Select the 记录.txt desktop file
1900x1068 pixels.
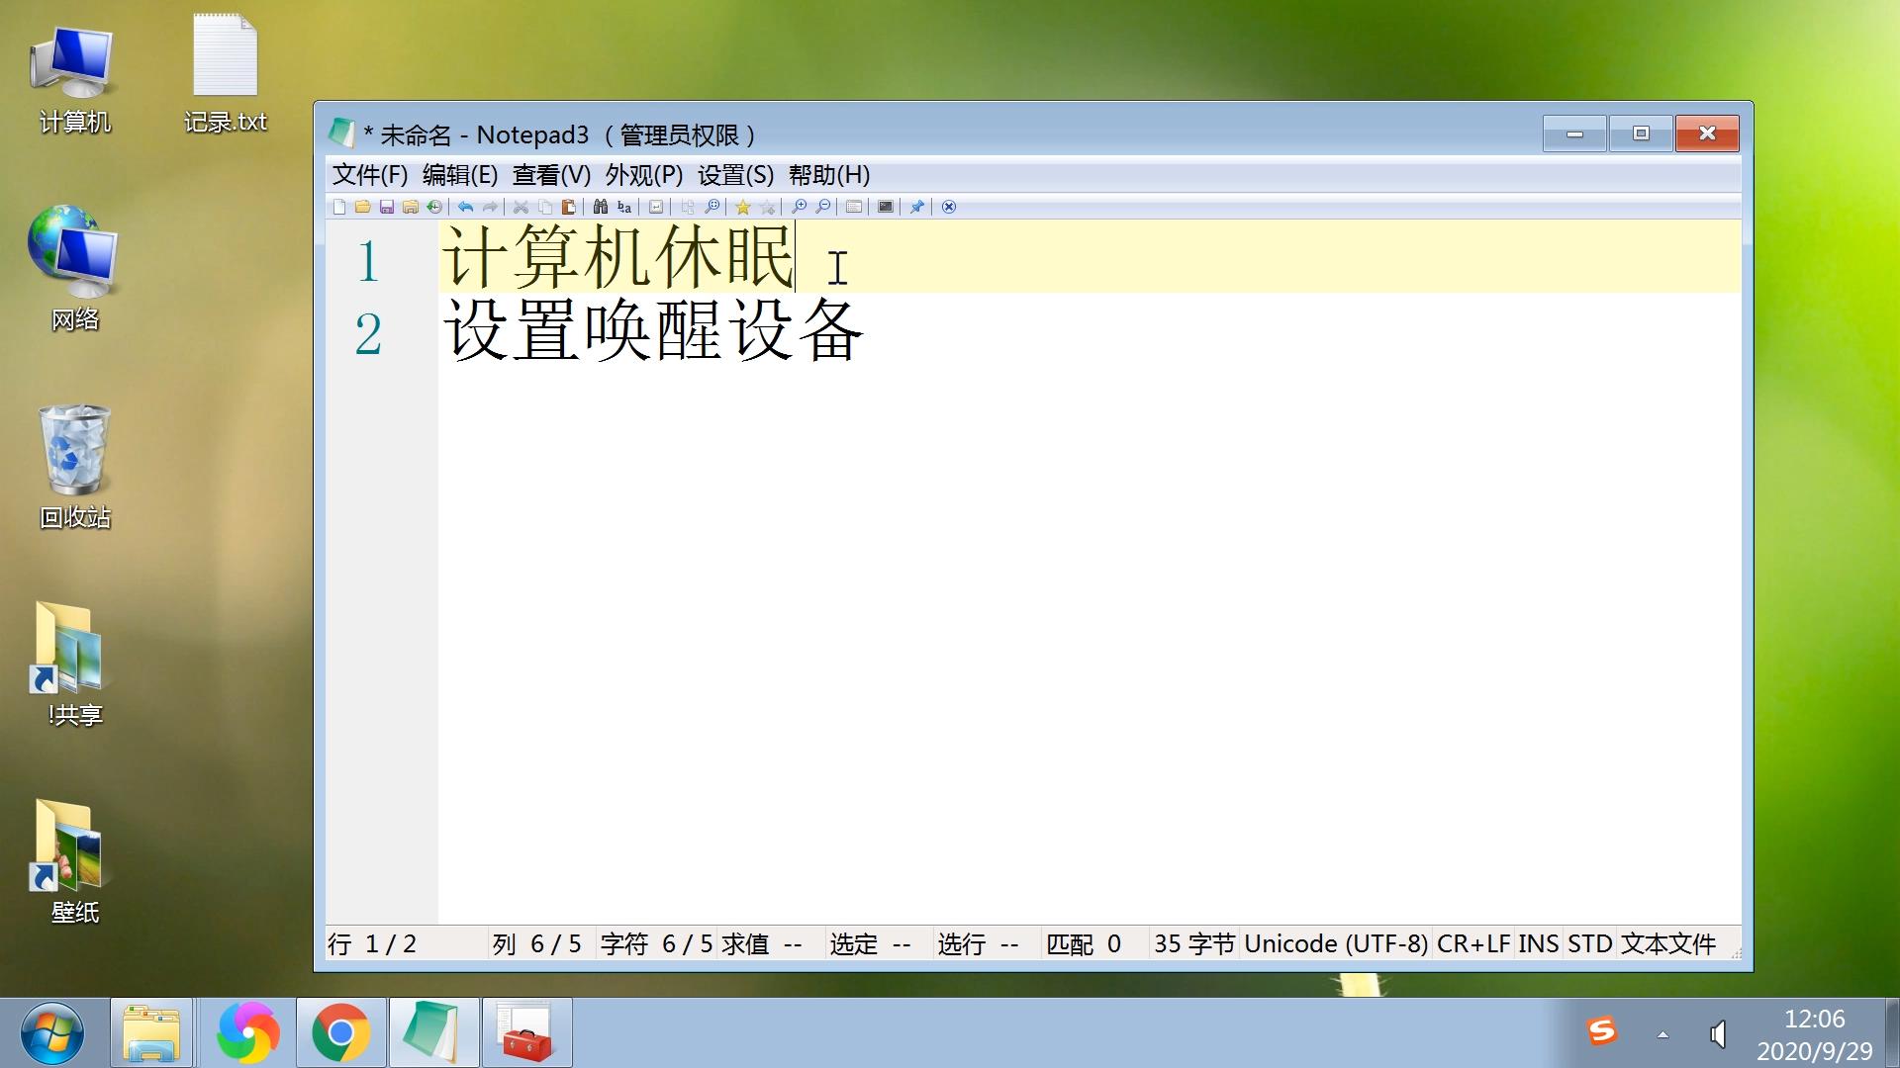226,75
